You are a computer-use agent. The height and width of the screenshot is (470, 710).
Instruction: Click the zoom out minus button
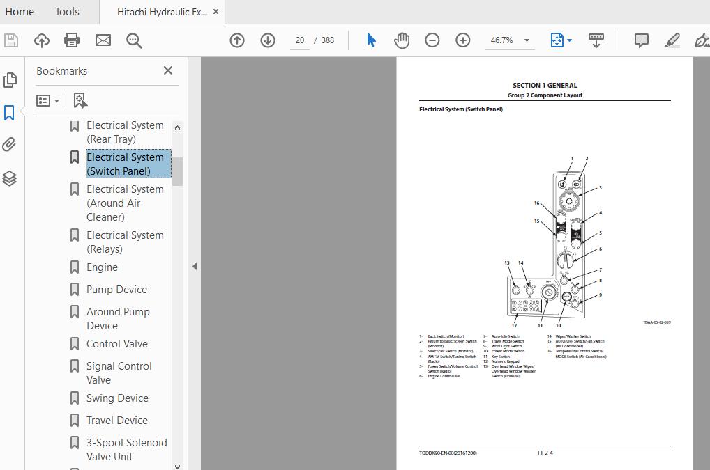point(432,40)
